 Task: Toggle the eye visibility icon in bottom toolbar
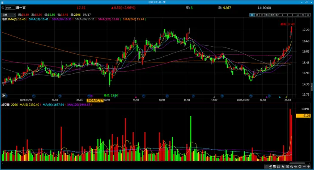point(296,167)
